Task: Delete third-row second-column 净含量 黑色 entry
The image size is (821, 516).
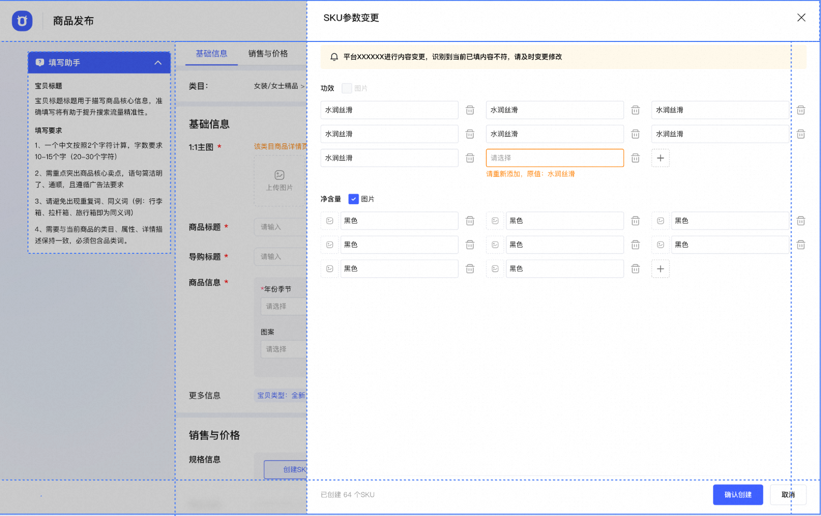Action: (x=635, y=269)
